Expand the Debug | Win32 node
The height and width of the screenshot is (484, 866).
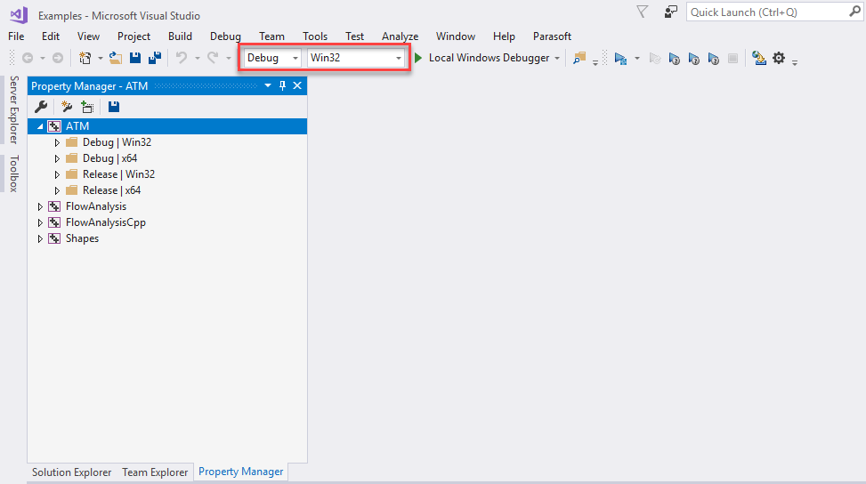(x=57, y=142)
